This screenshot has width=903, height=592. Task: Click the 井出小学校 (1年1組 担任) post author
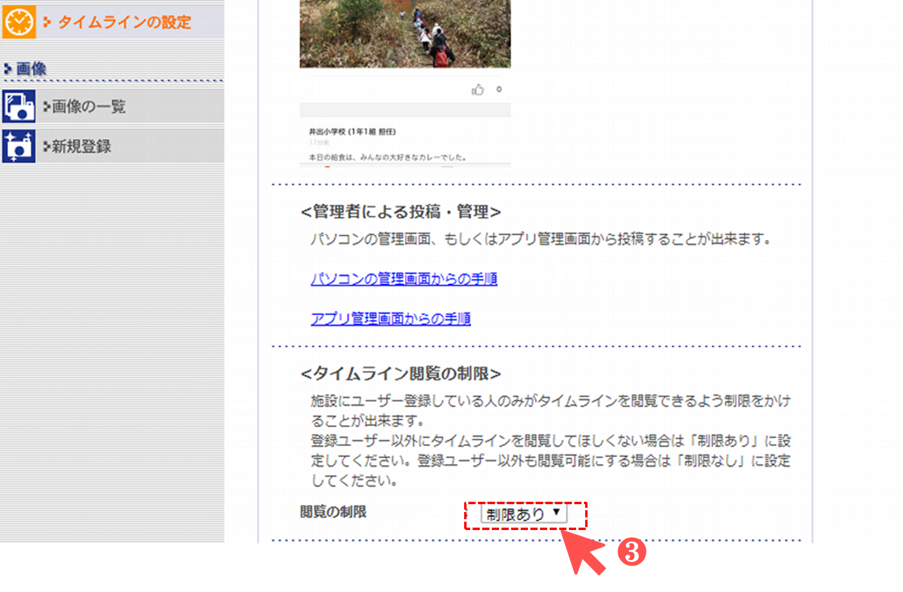tap(352, 132)
